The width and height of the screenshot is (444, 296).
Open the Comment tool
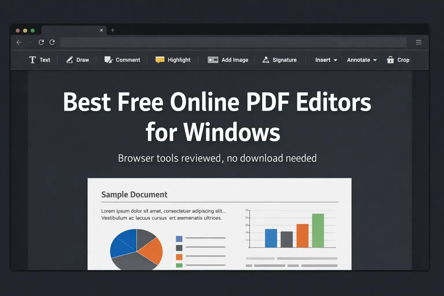click(x=122, y=60)
